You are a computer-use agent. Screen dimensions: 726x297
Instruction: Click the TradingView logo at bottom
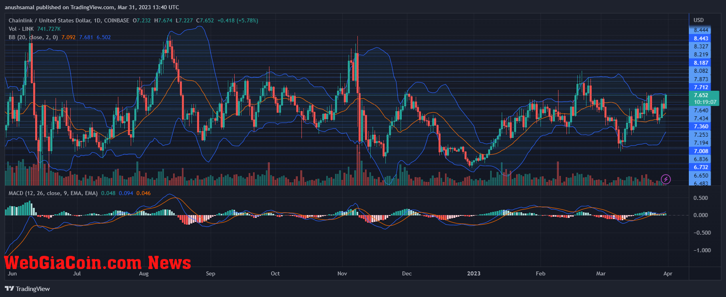coord(28,289)
